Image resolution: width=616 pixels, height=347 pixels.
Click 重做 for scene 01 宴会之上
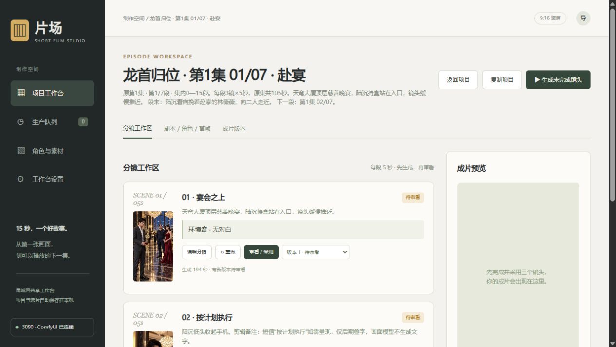point(228,252)
